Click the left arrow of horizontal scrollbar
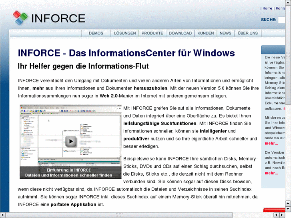The width and height of the screenshot is (291, 218). click(3, 215)
